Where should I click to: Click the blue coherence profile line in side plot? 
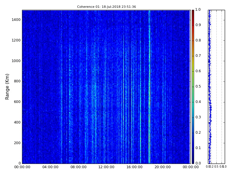tap(210, 87)
